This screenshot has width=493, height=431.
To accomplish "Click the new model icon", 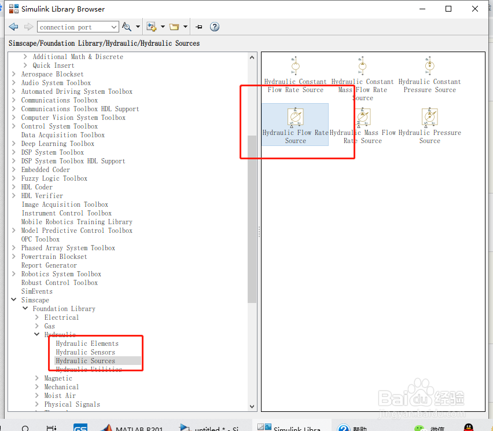I will point(152,27).
